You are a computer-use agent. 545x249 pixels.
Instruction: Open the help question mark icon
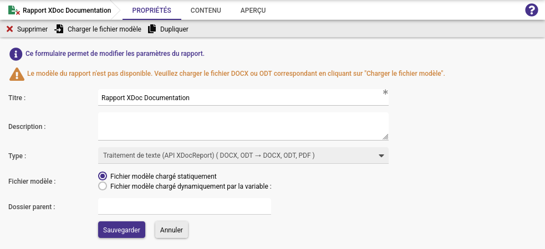(532, 10)
